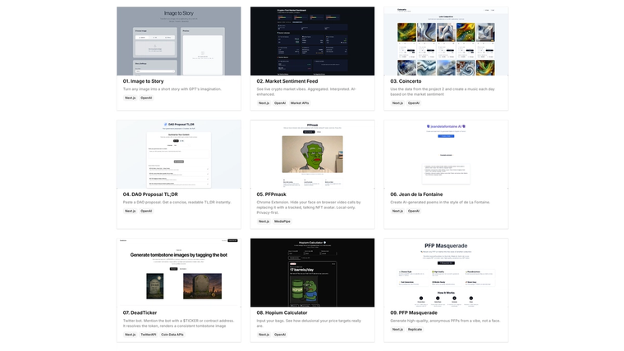Click the '07. DeadTicker' title

[x=140, y=312]
